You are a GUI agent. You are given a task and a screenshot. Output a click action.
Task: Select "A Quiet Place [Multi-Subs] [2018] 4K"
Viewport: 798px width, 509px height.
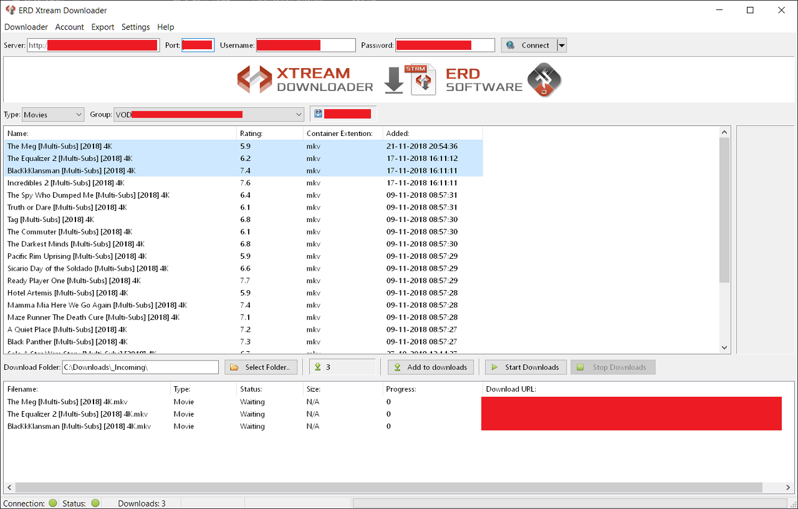click(243, 329)
